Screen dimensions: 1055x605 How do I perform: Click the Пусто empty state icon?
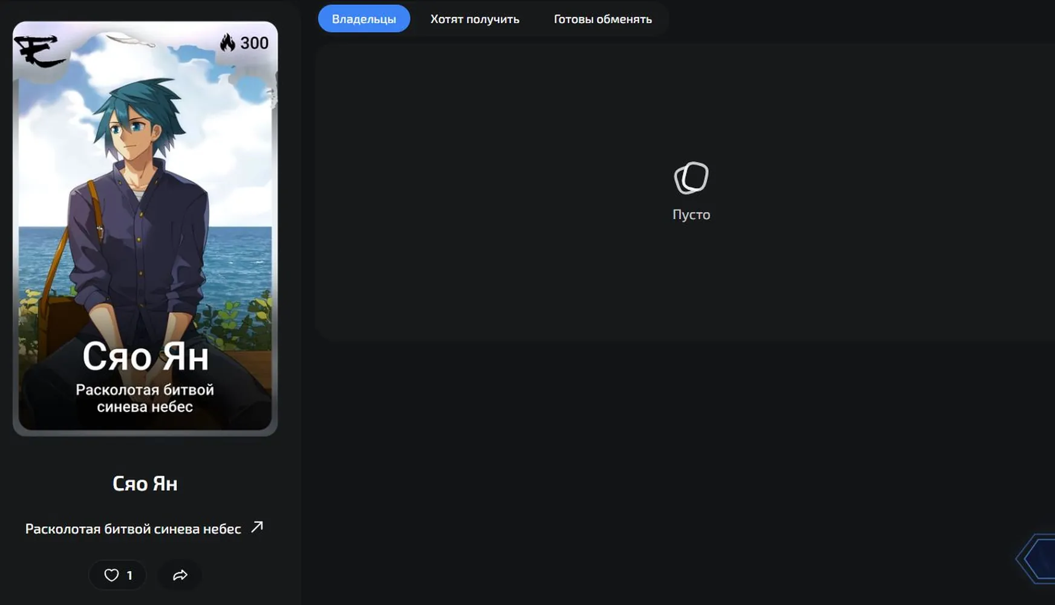691,178
